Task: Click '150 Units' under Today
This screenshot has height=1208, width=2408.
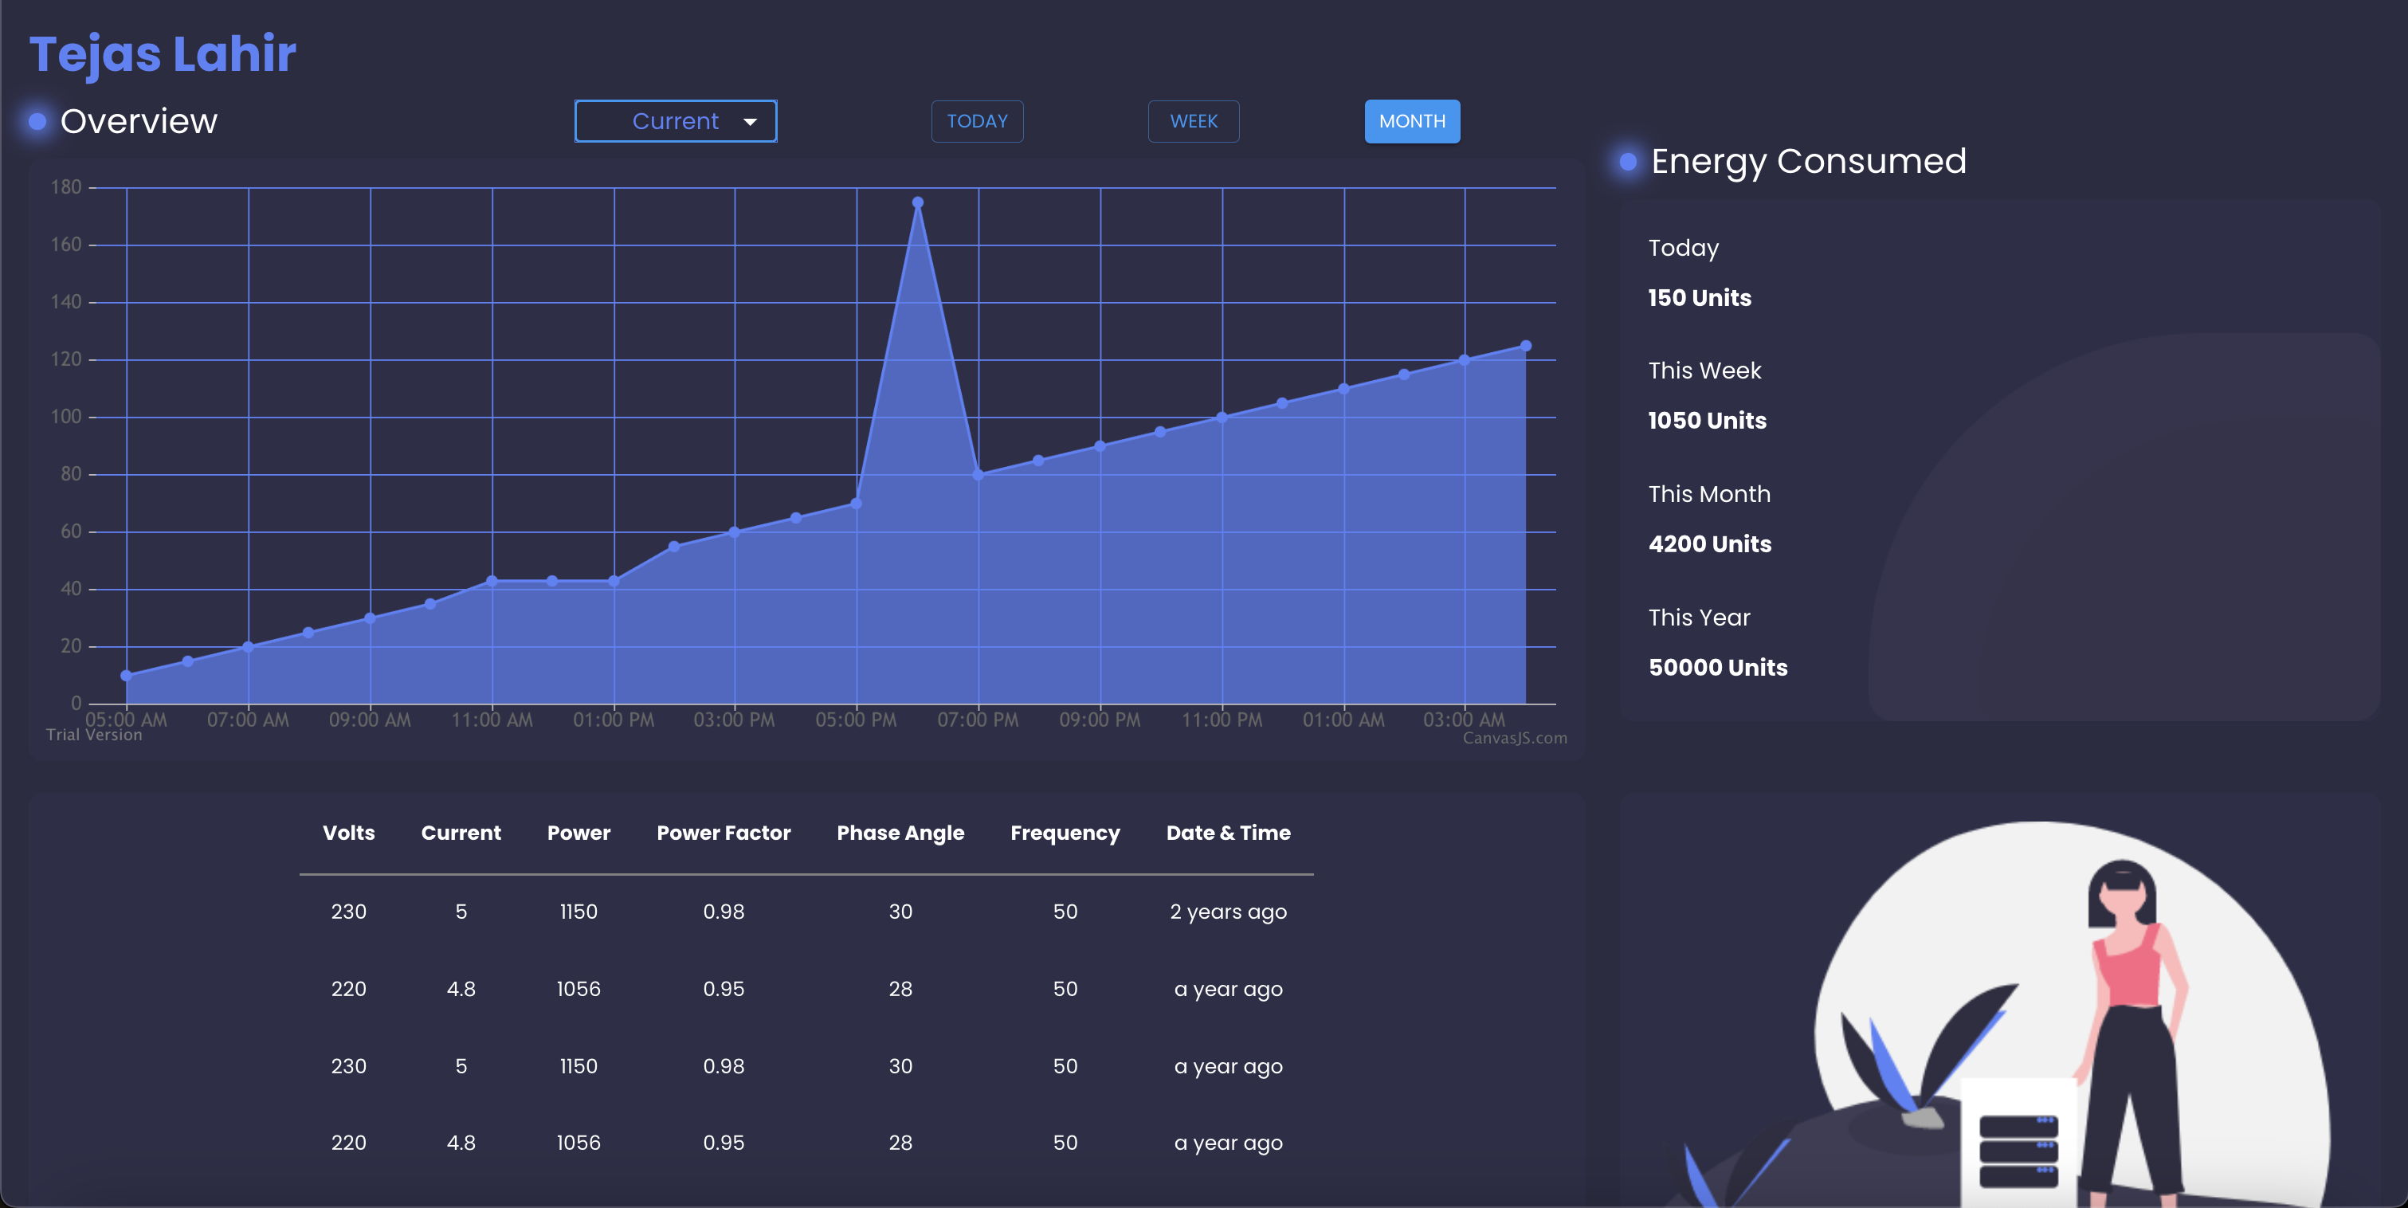Action: (1700, 297)
